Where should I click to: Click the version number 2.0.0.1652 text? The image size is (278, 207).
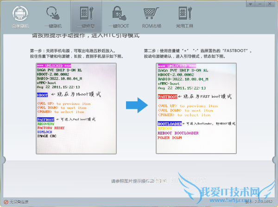pos(264,202)
